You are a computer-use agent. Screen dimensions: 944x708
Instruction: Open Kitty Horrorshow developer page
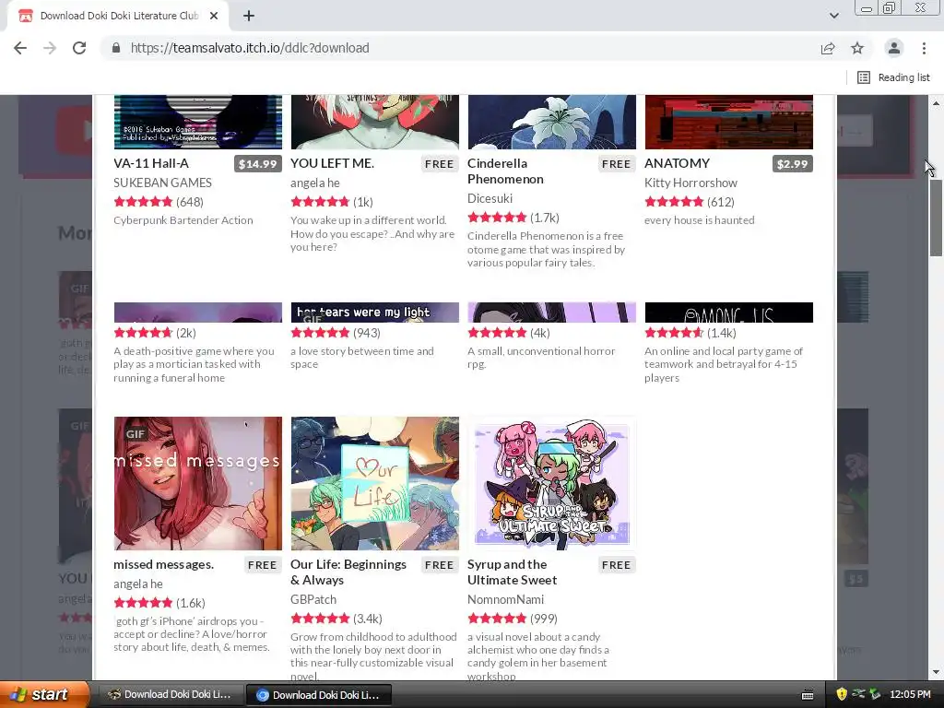click(x=690, y=183)
